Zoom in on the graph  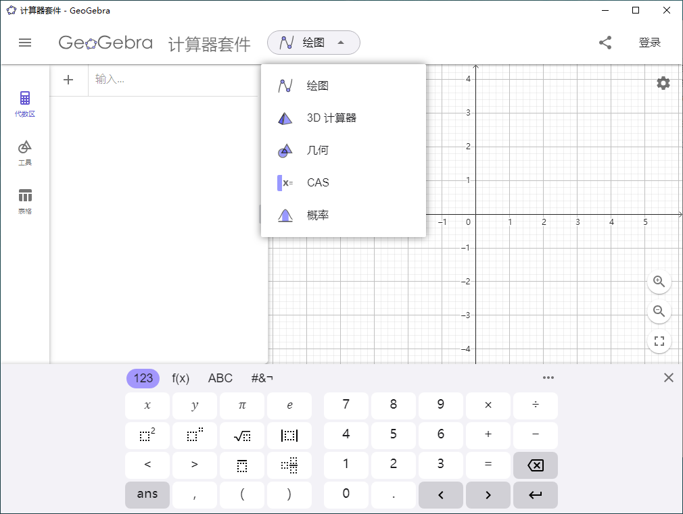click(659, 282)
